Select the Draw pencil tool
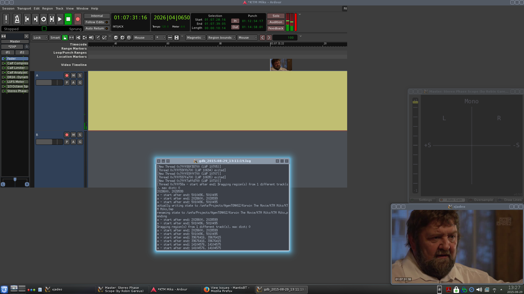Screen dimensions: 524x294 [98, 38]
